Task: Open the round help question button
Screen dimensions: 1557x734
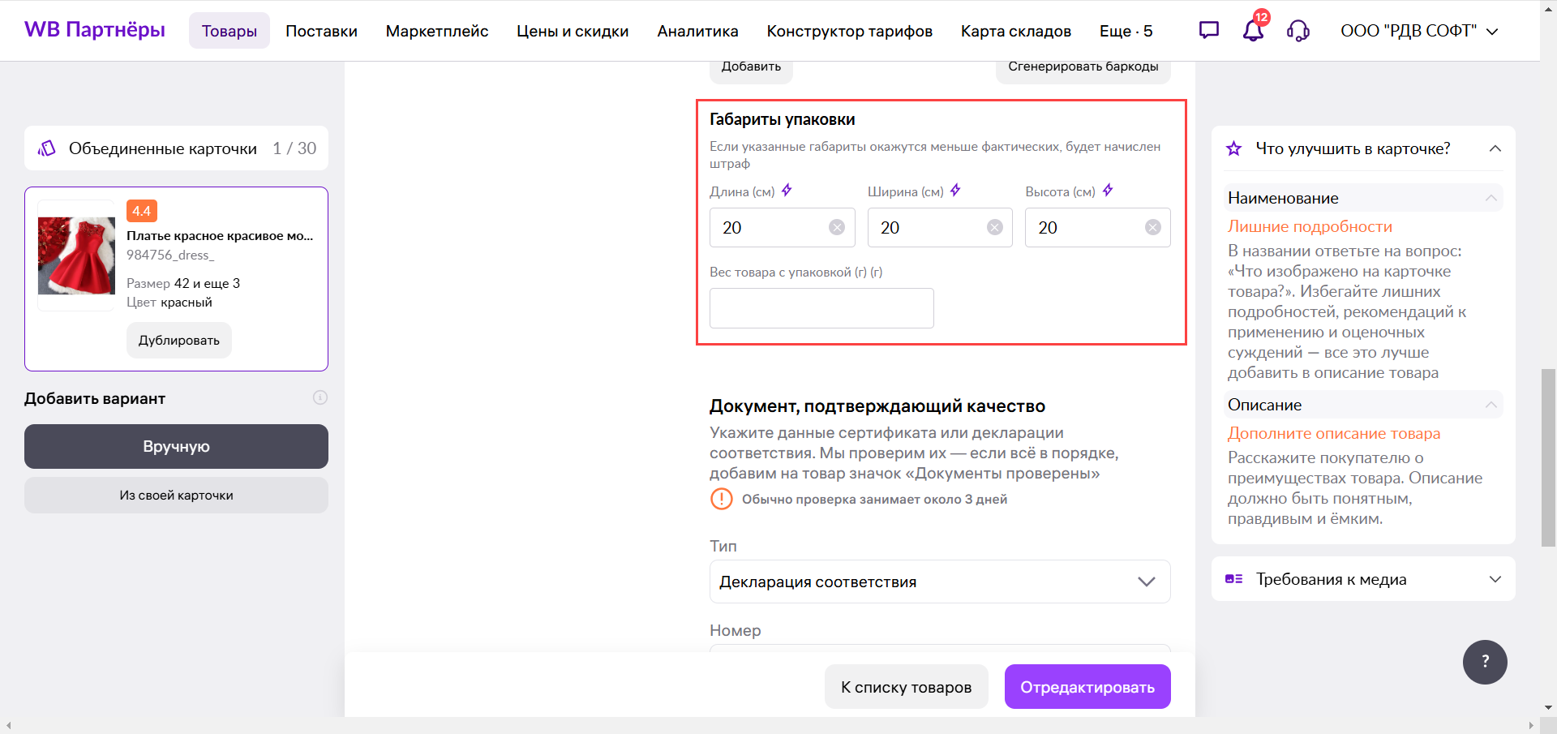Action: click(1485, 662)
